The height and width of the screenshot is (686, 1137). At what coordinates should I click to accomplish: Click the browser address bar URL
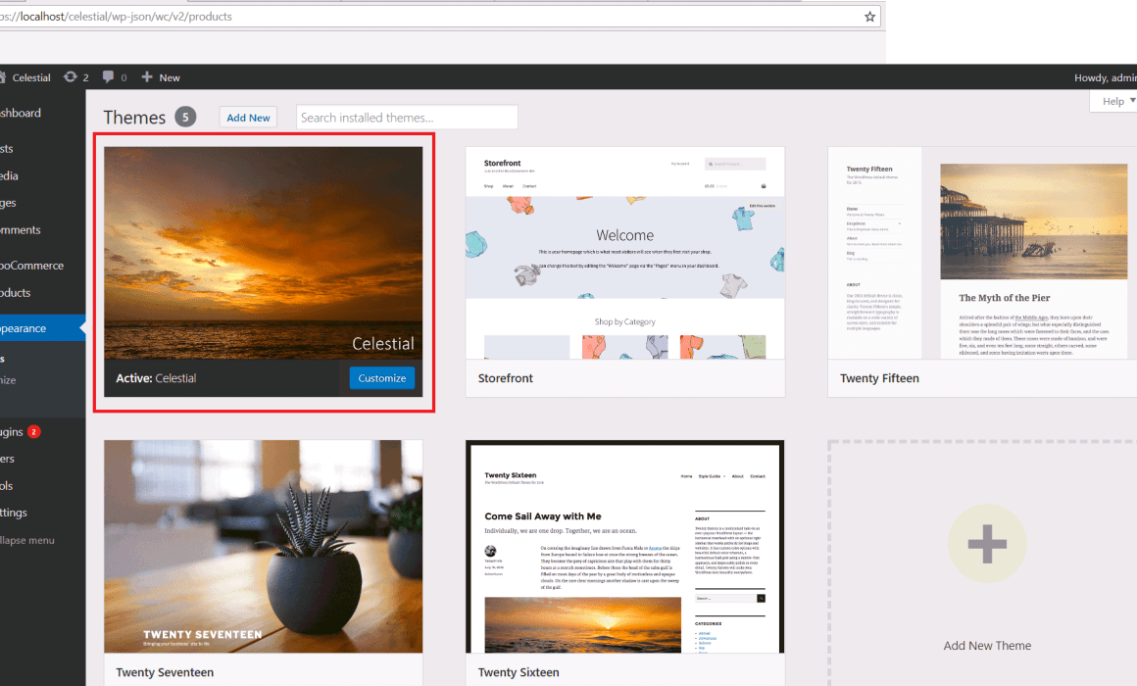[116, 17]
